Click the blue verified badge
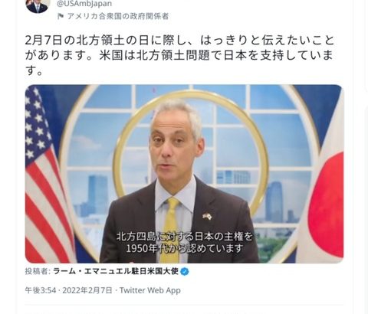Image resolution: width=368 pixels, height=314 pixels. point(185,271)
